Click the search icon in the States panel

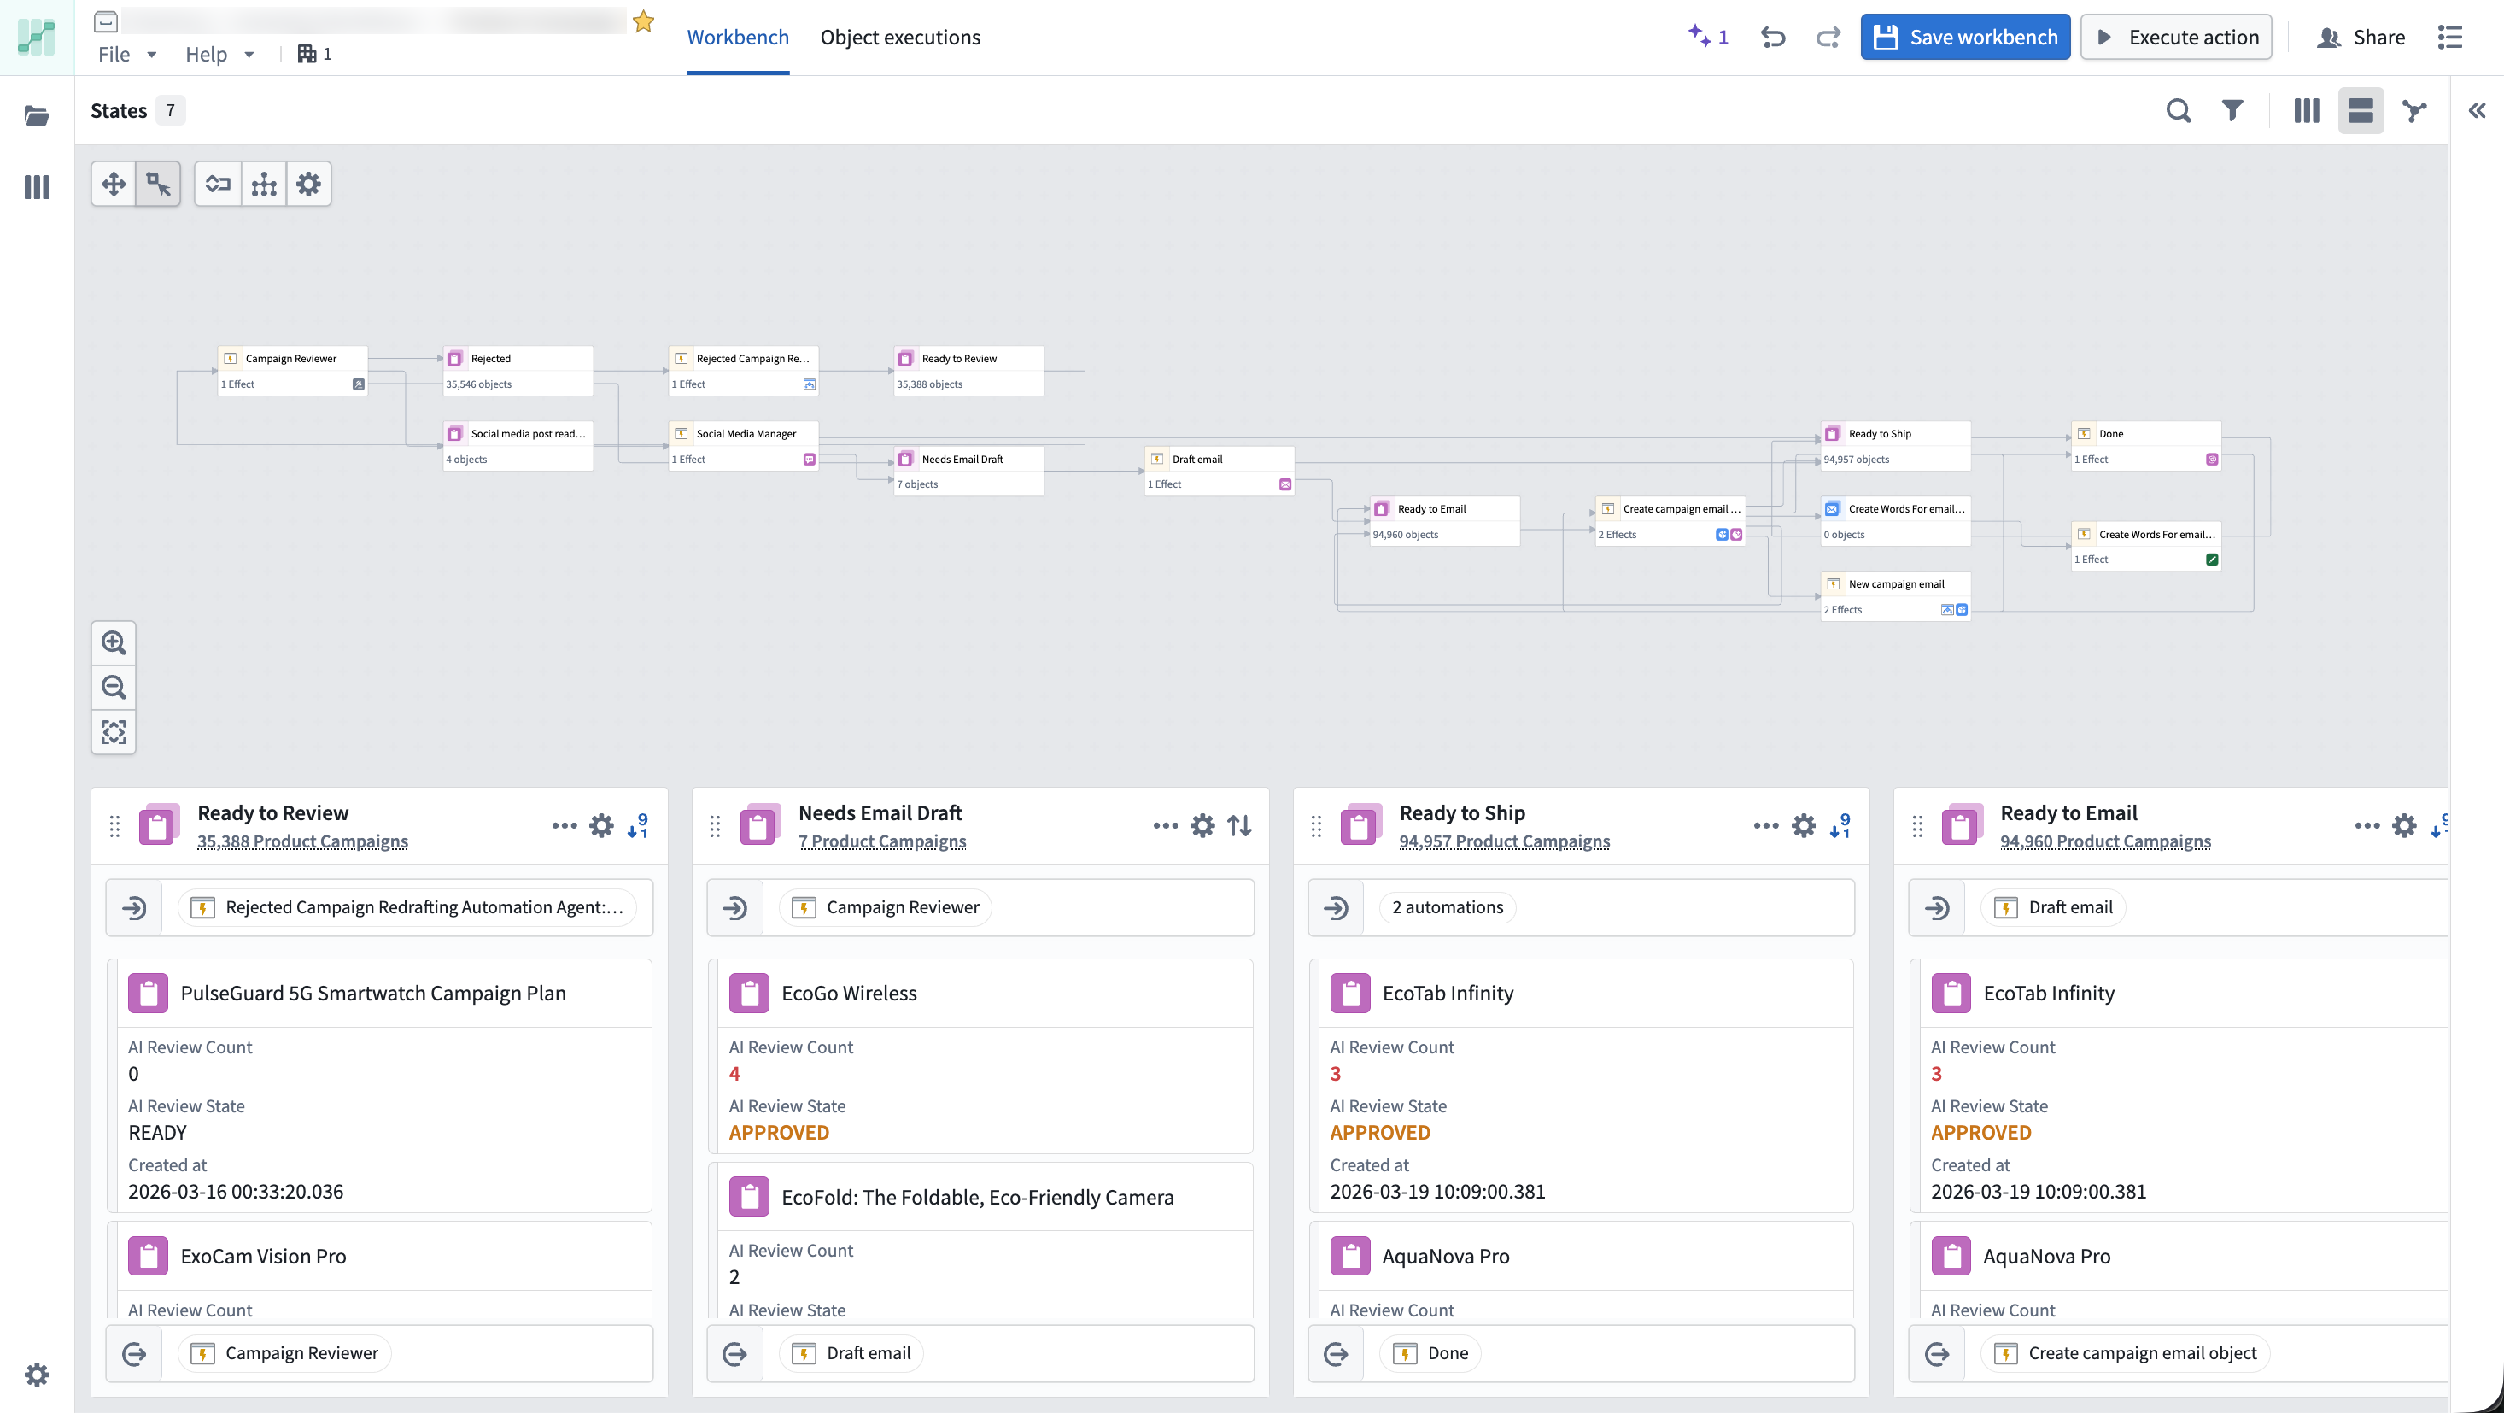tap(2179, 110)
